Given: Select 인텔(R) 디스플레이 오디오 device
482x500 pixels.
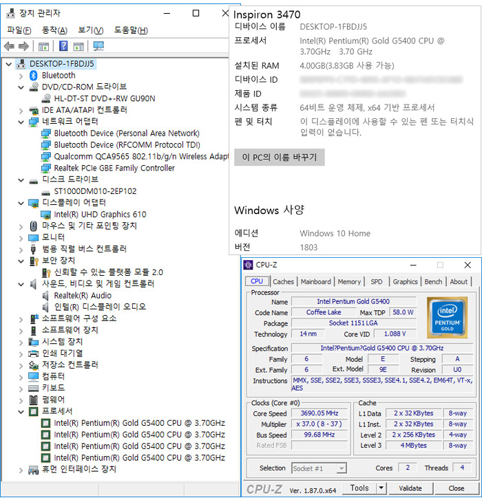Looking at the screenshot, I should tap(100, 307).
